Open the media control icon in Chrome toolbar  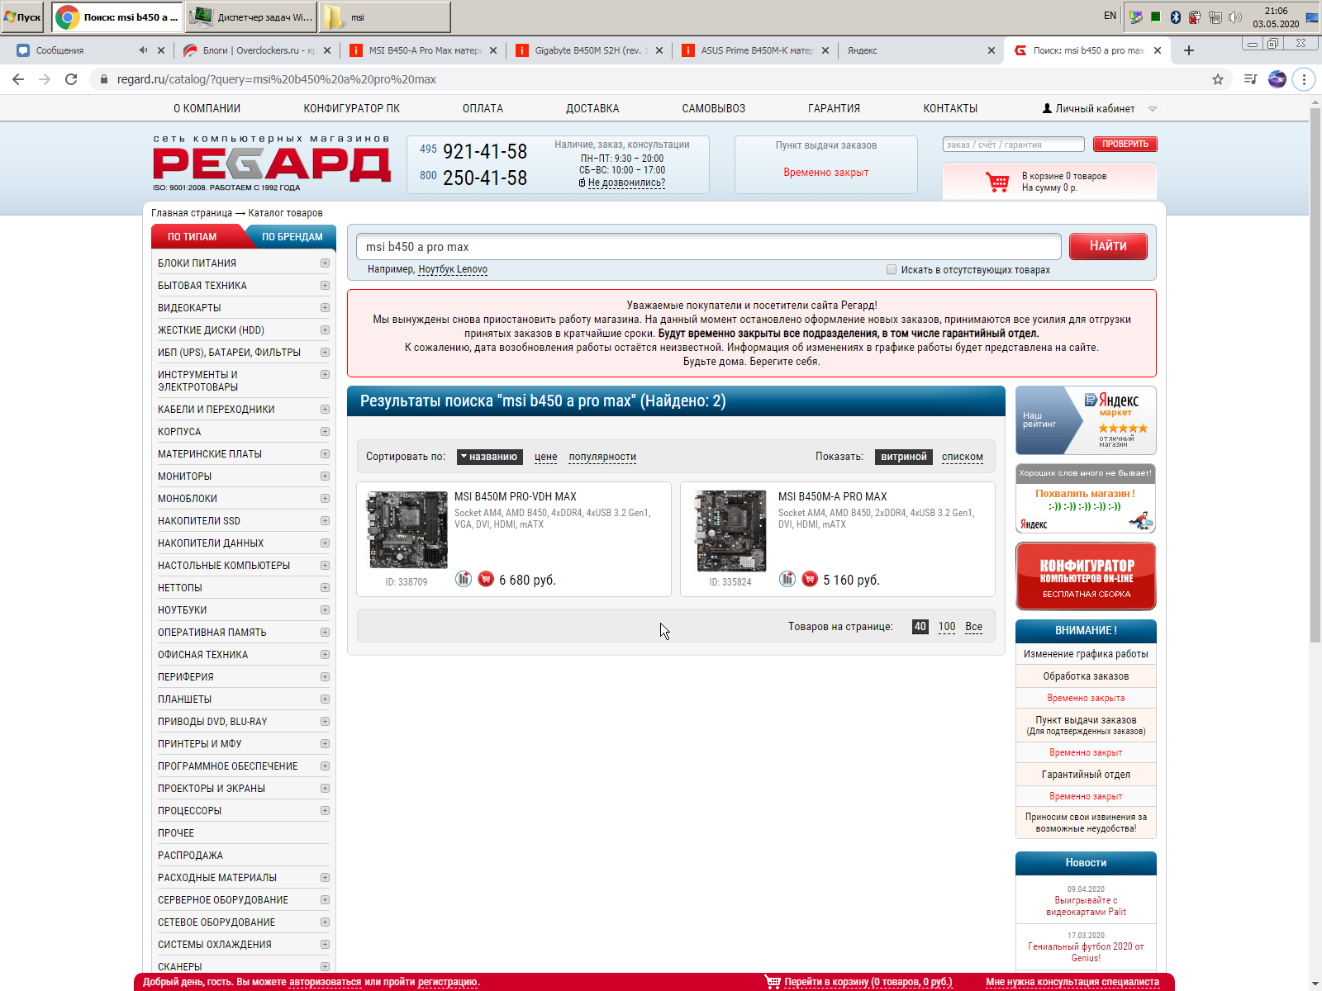coord(1251,79)
